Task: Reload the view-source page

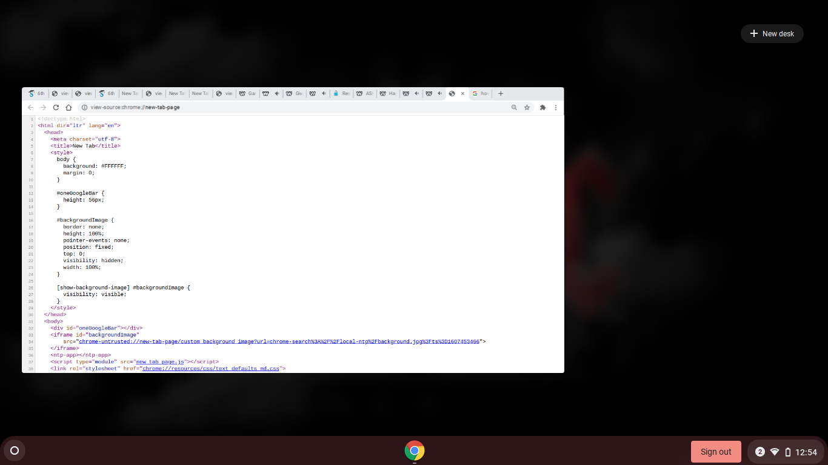Action: 56,107
